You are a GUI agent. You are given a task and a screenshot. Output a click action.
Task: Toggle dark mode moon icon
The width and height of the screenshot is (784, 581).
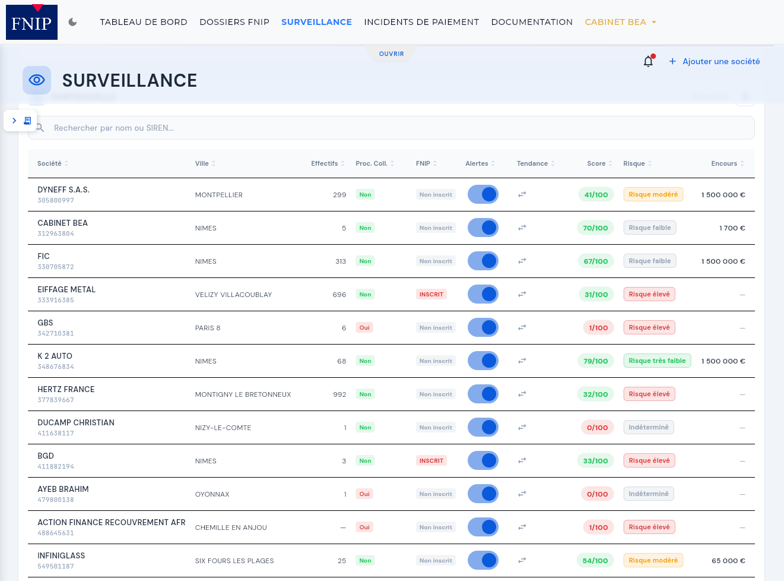click(x=72, y=22)
